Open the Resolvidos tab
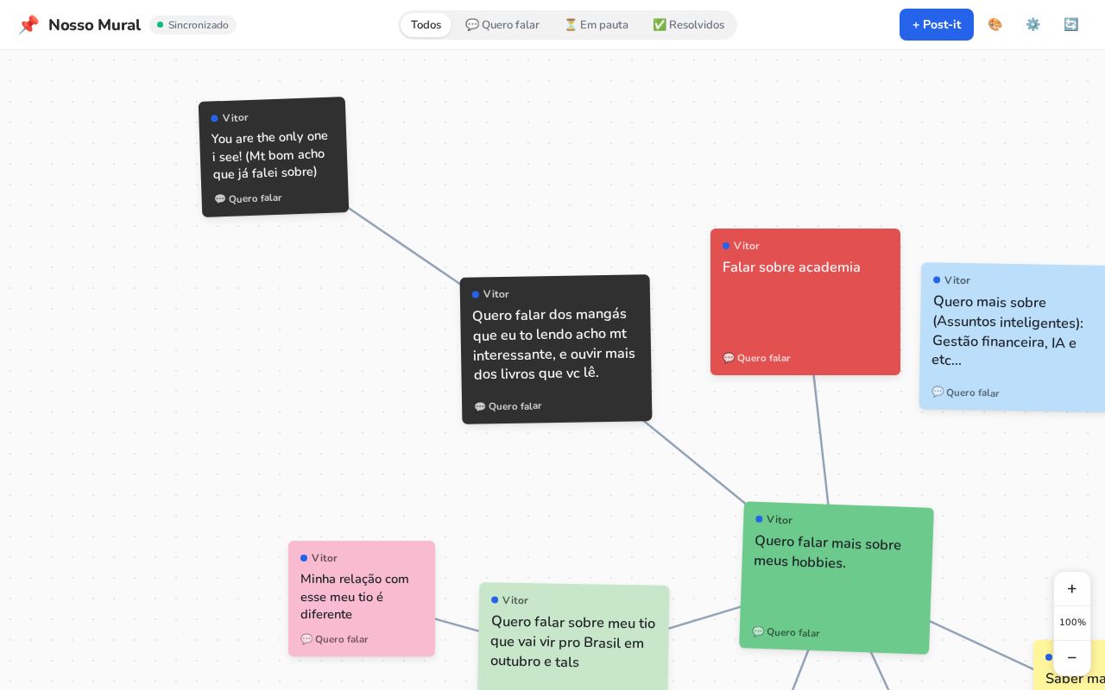Screen dimensions: 1105x690 pos(688,24)
